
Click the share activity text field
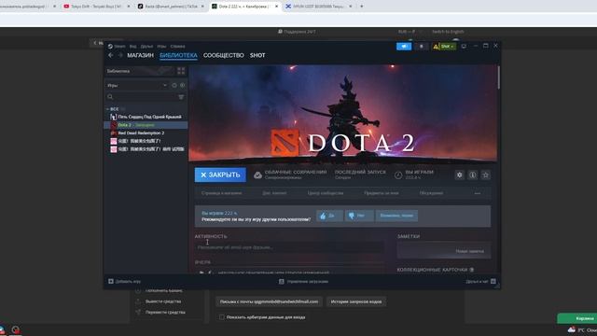click(x=289, y=247)
